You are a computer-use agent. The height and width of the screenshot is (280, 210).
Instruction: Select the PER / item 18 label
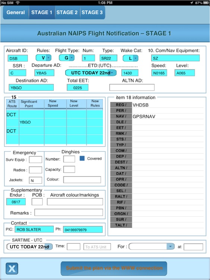[x=121, y=111]
